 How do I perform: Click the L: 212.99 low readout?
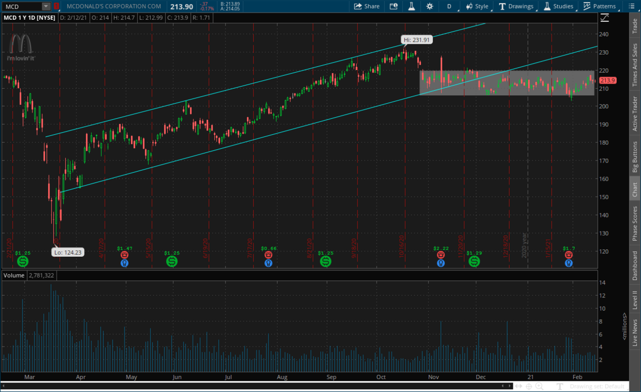151,17
